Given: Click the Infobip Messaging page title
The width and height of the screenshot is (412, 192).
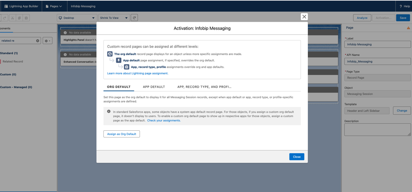Looking at the screenshot, I should 83,6.
